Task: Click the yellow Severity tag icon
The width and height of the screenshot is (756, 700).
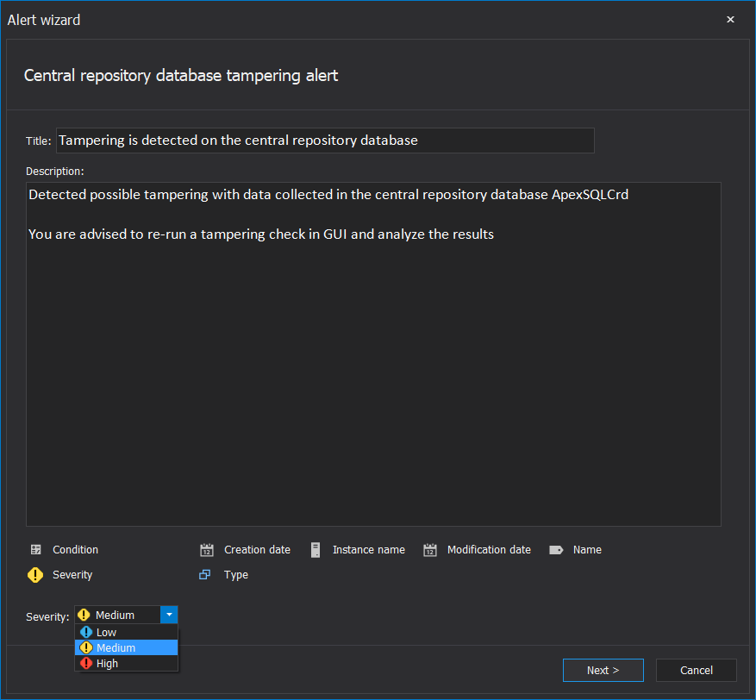Action: pyautogui.click(x=35, y=575)
